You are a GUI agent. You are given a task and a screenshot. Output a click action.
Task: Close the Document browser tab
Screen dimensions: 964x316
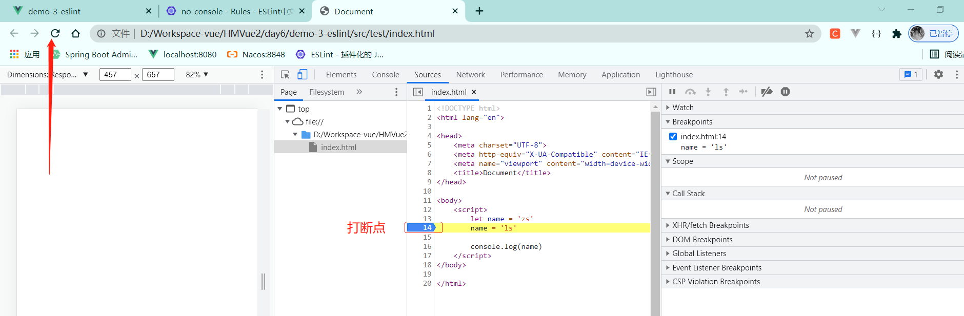(455, 11)
